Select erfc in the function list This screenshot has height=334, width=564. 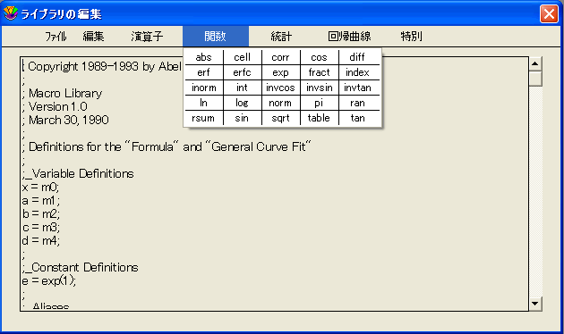[242, 72]
